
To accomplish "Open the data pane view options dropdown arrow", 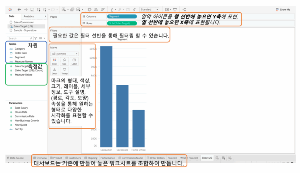I will tap(44, 38).
